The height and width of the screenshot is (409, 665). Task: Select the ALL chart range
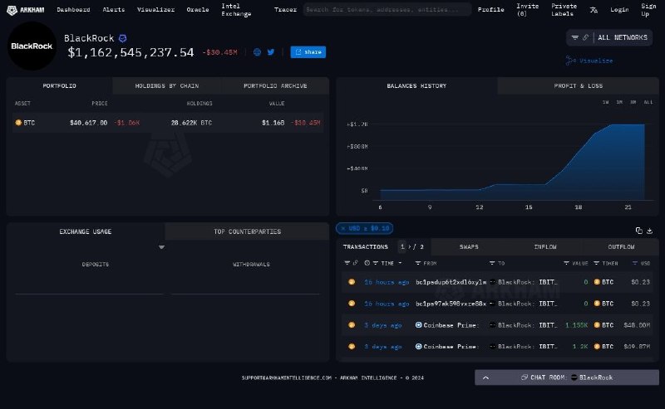pos(648,103)
